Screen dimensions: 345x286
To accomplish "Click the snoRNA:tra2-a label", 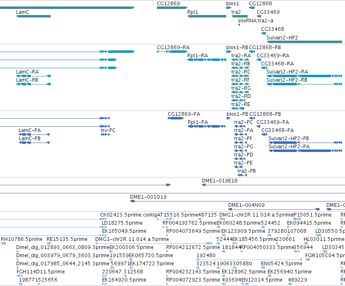I will pos(256,20).
